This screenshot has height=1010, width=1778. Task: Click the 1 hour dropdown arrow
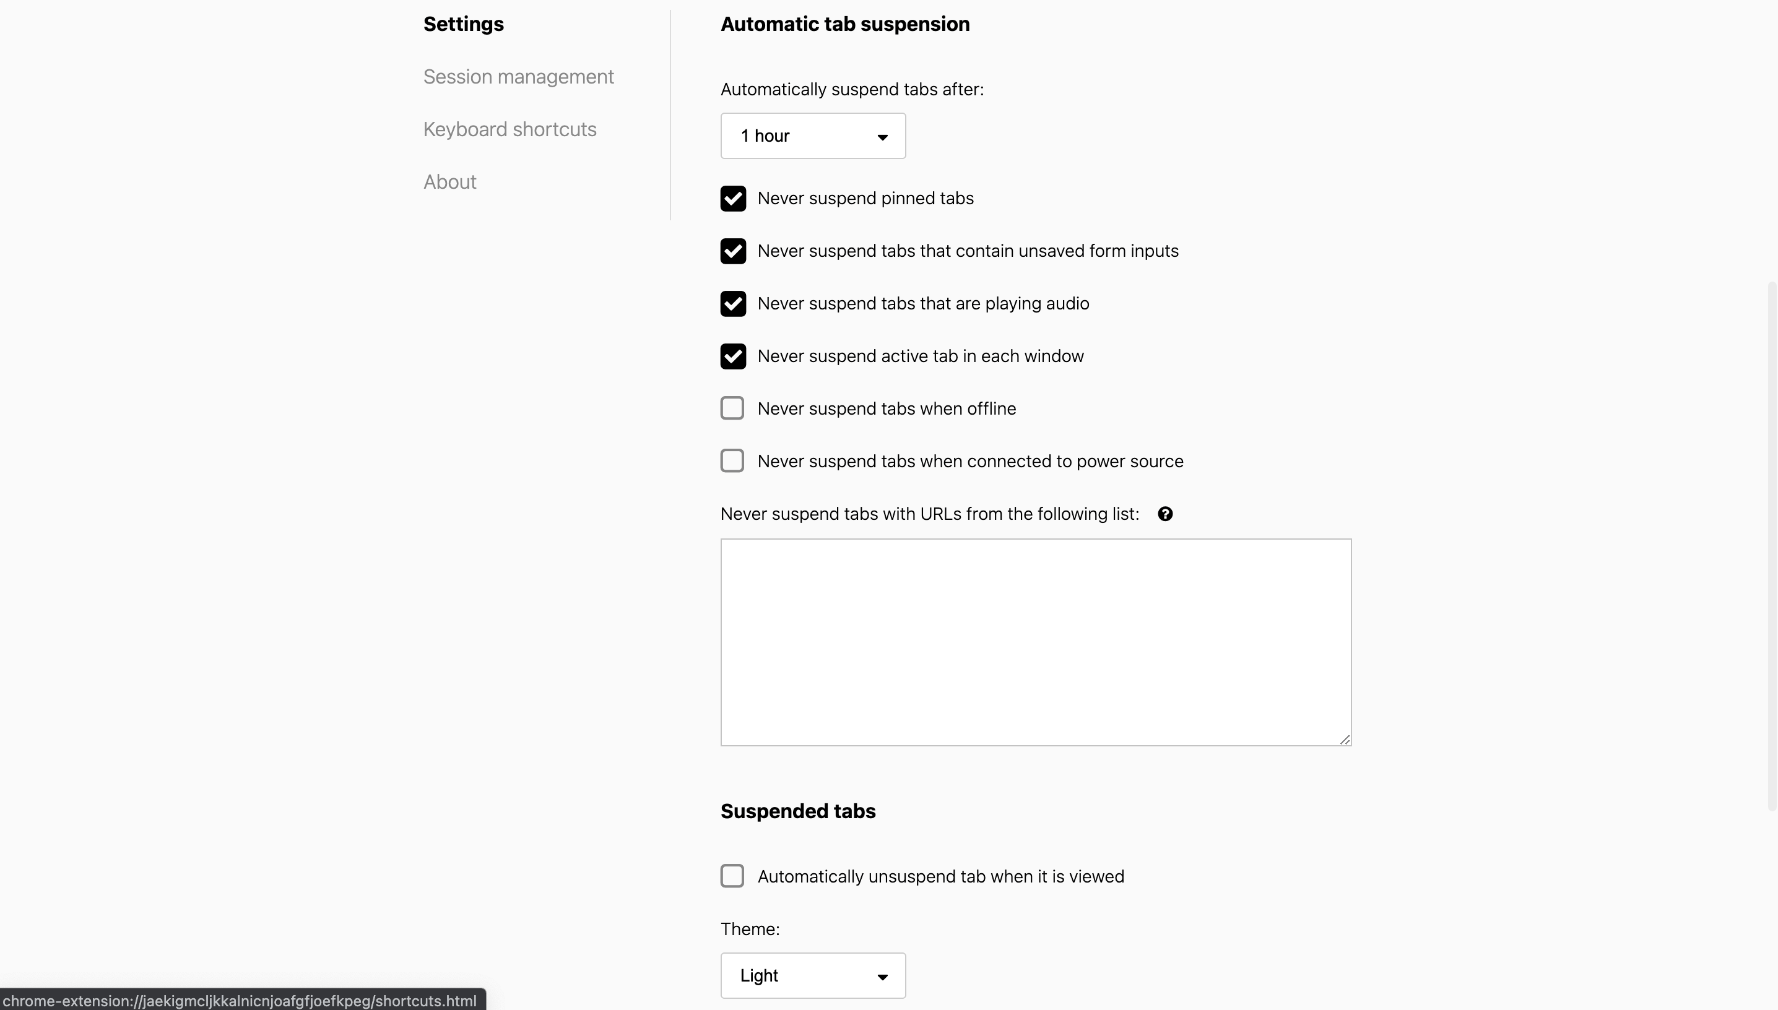click(x=882, y=137)
